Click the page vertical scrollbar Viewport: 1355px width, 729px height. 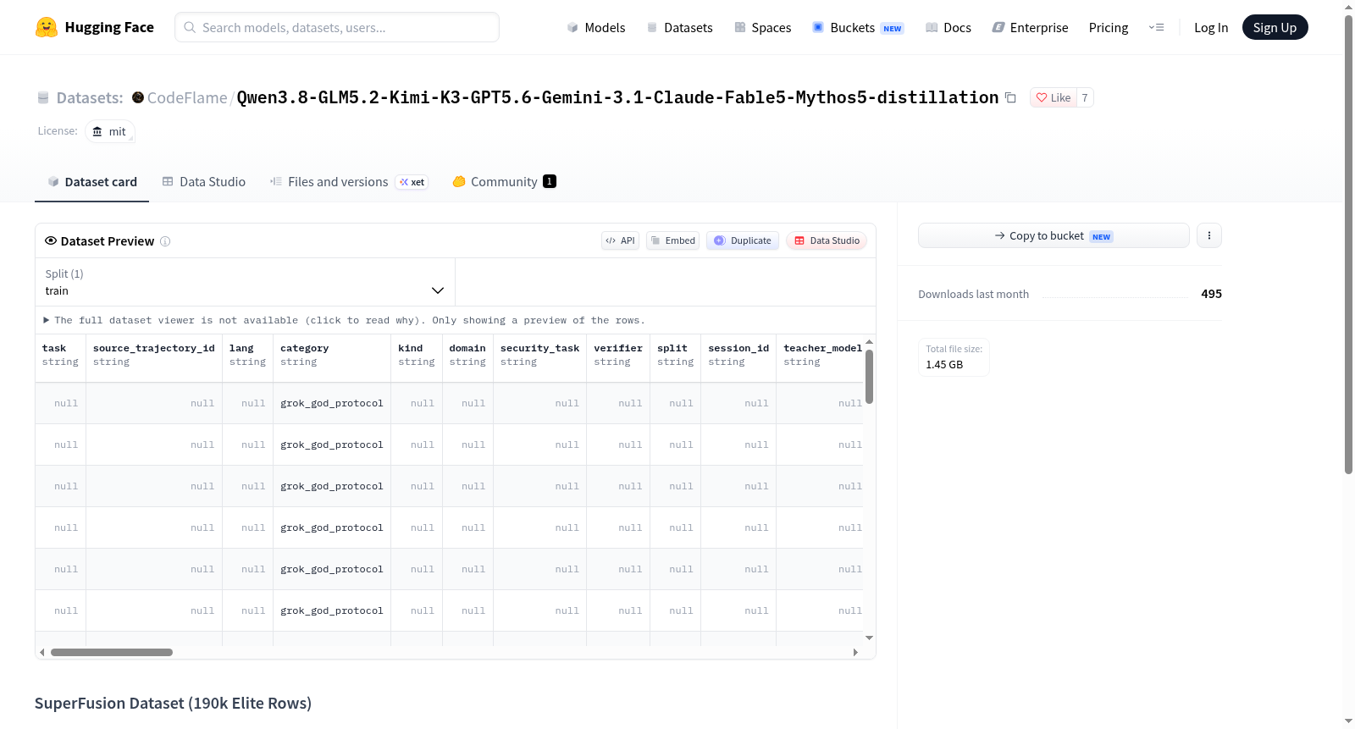click(x=1348, y=245)
